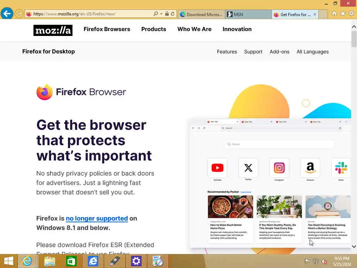Open network status tray icon
357x268 pixels.
[316, 261]
